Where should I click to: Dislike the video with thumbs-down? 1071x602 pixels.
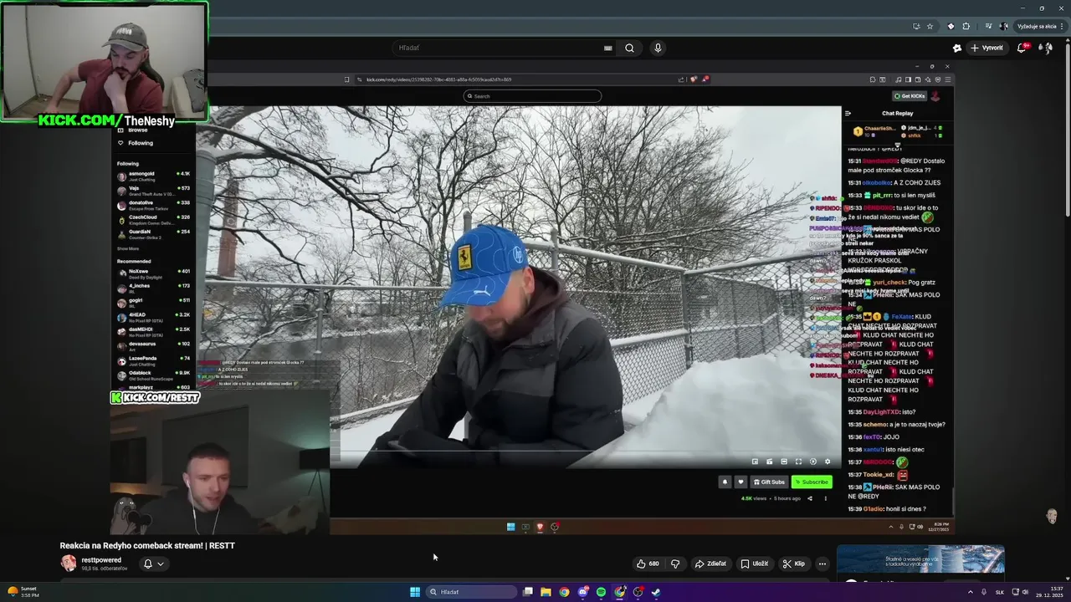pos(675,564)
